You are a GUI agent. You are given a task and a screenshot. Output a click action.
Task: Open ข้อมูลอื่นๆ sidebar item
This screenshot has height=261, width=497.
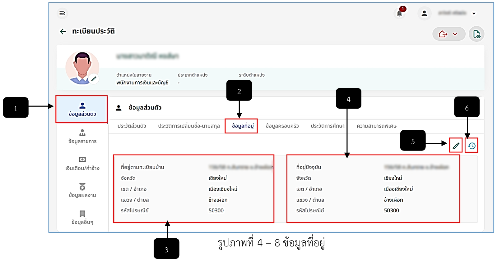click(x=82, y=218)
